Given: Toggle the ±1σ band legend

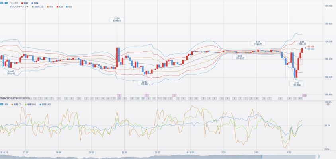Looking at the screenshot, I should [x=50, y=7].
